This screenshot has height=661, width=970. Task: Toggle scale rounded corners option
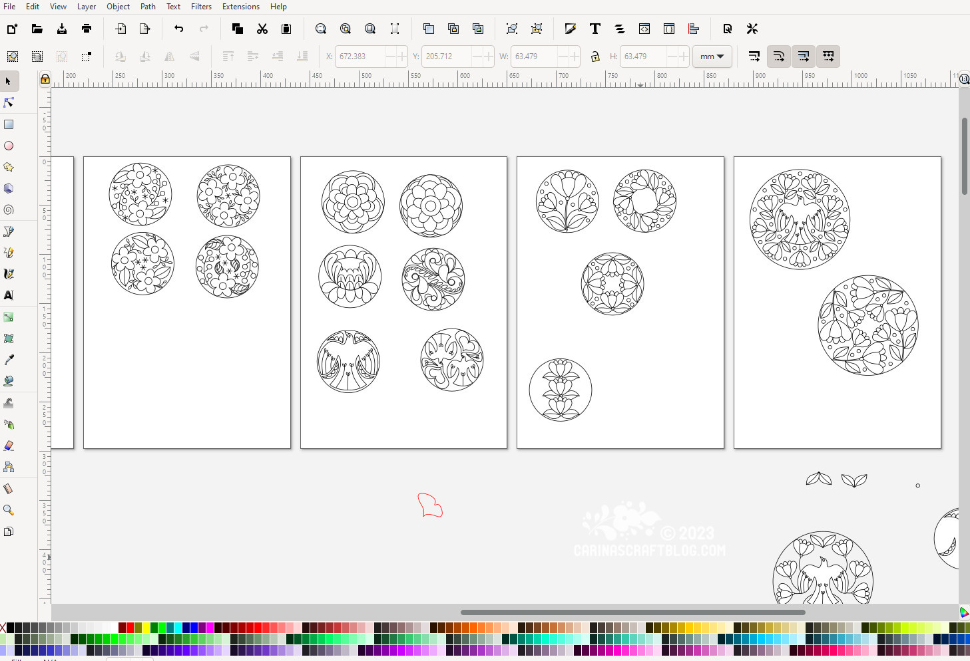(x=779, y=57)
